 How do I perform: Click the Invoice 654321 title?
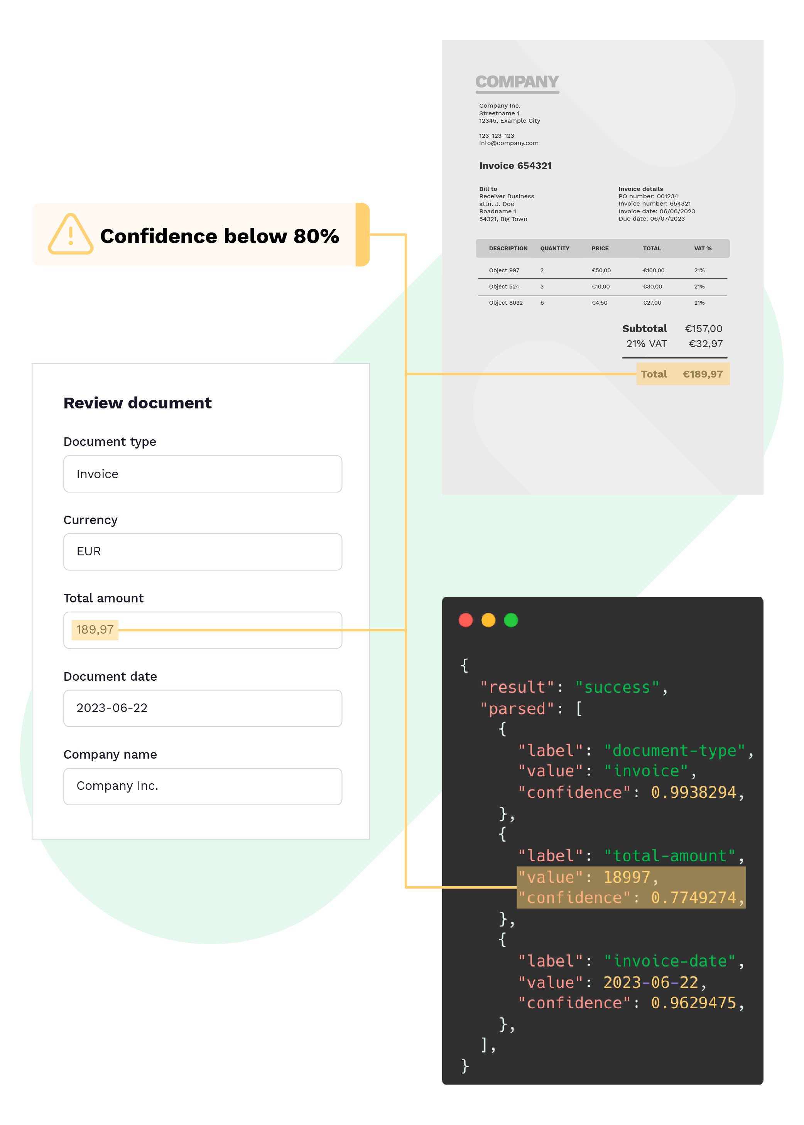[515, 166]
